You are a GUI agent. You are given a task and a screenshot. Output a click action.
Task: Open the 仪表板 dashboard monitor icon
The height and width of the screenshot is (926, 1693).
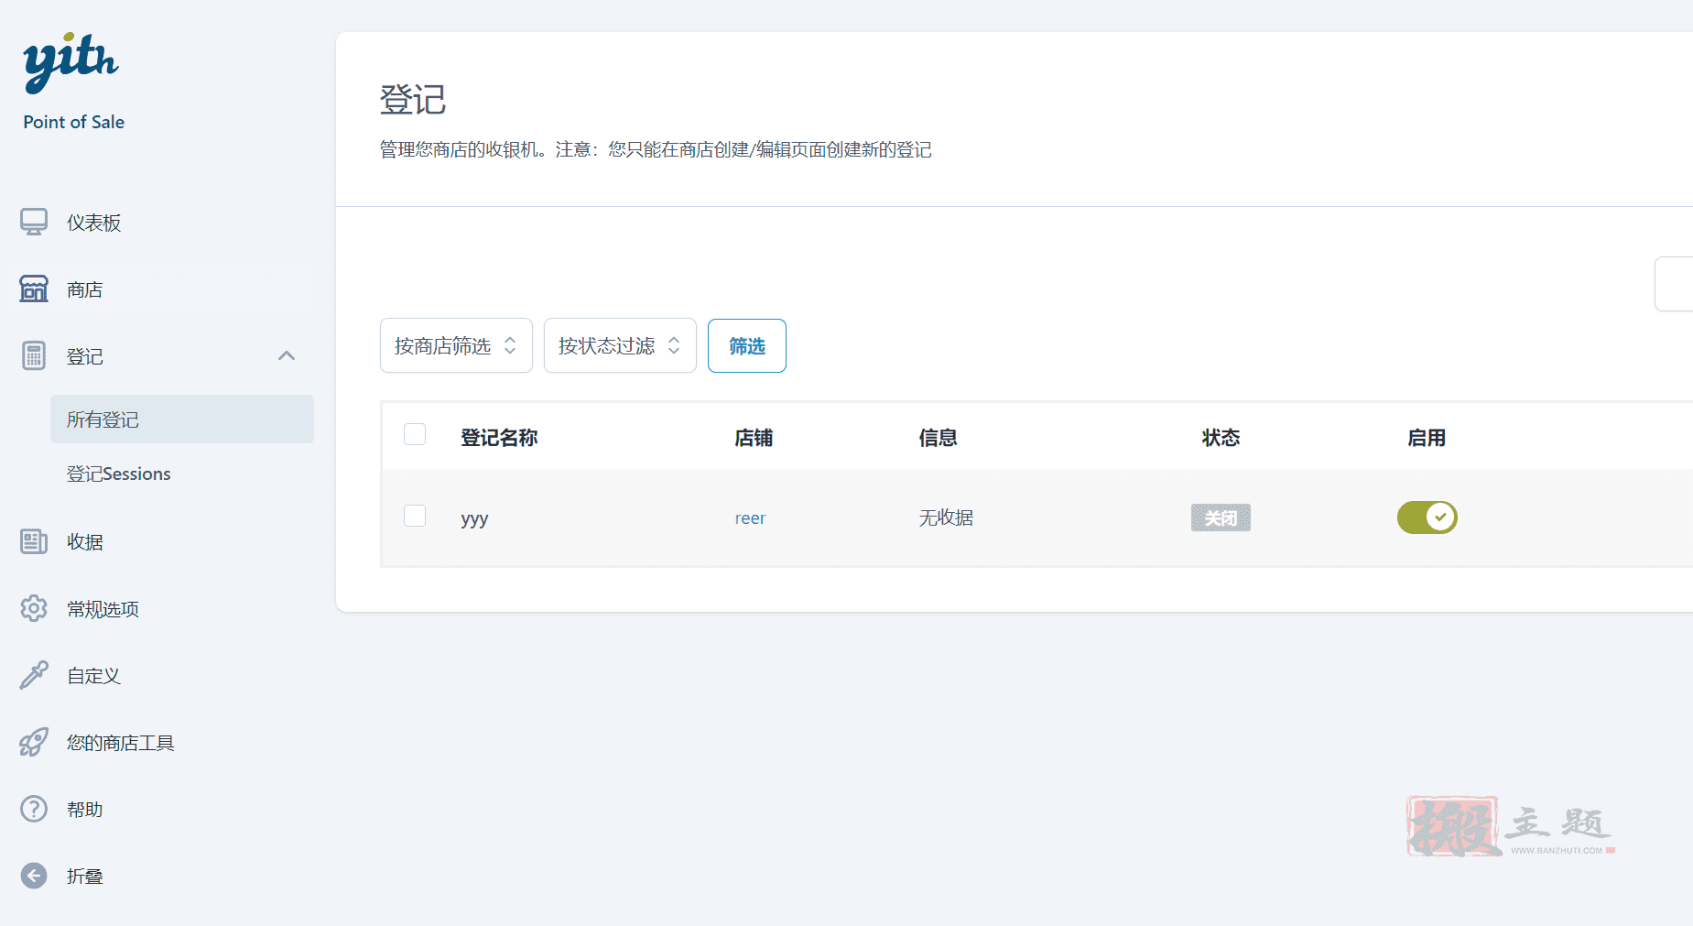tap(34, 223)
